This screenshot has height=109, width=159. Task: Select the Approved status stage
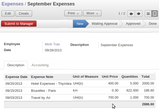click(x=133, y=24)
